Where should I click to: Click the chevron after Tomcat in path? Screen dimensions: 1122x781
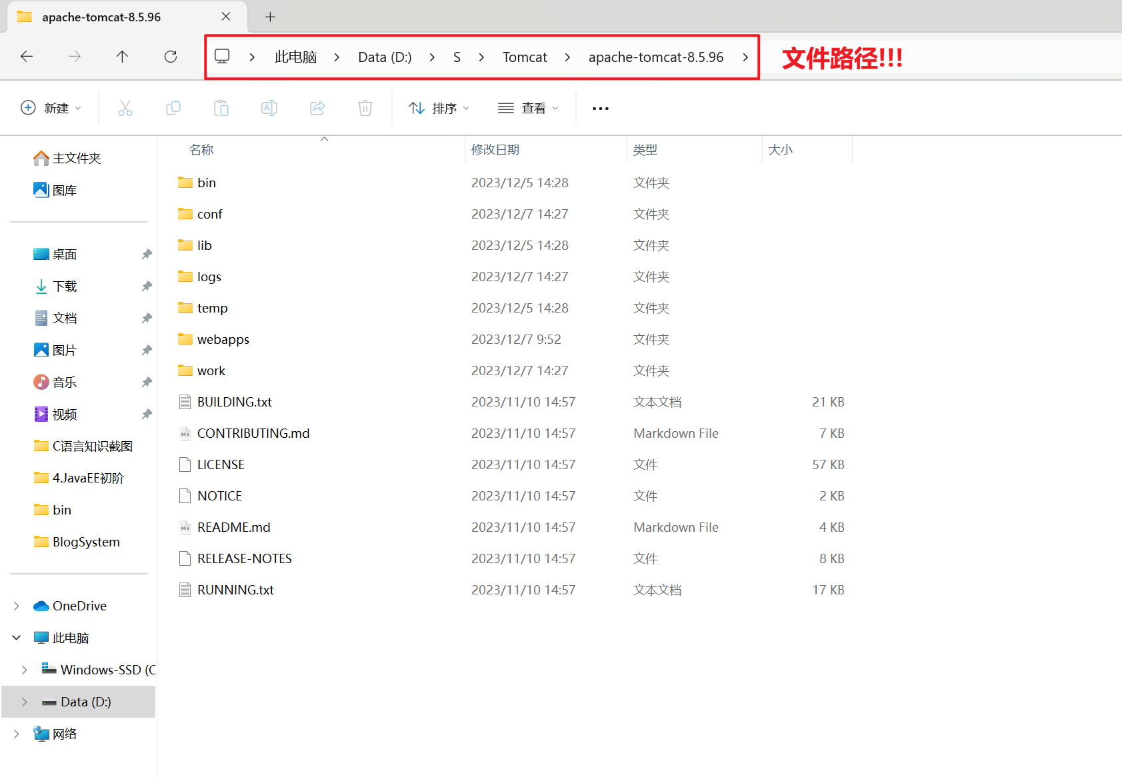(x=567, y=57)
